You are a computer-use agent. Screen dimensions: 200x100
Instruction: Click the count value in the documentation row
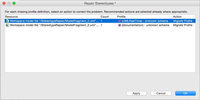101,25
